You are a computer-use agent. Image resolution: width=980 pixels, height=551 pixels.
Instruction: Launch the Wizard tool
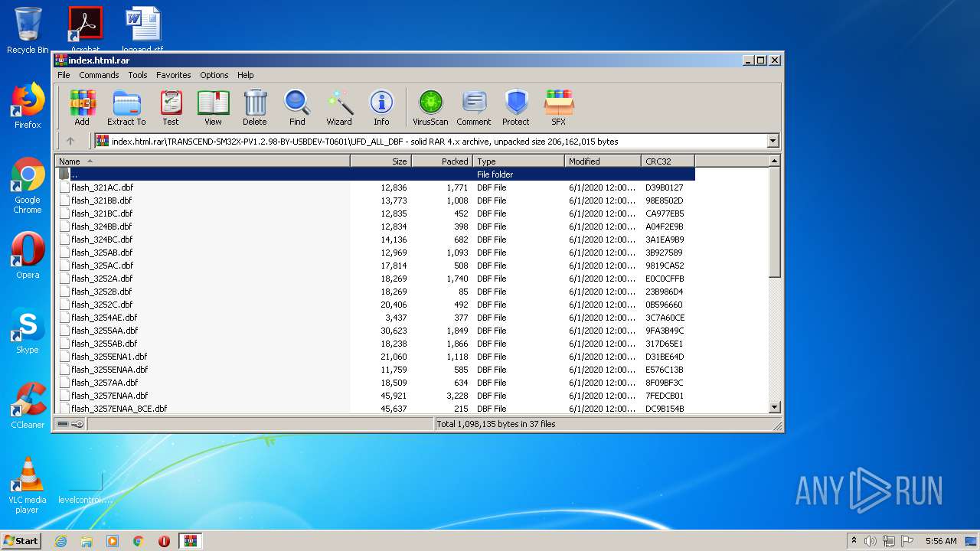point(339,107)
